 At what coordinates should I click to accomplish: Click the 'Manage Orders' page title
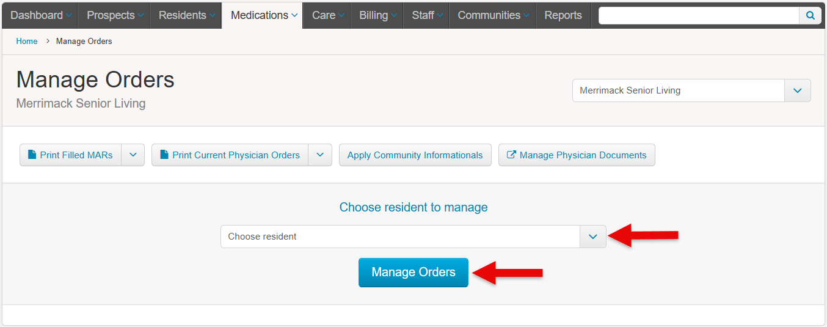coord(95,80)
